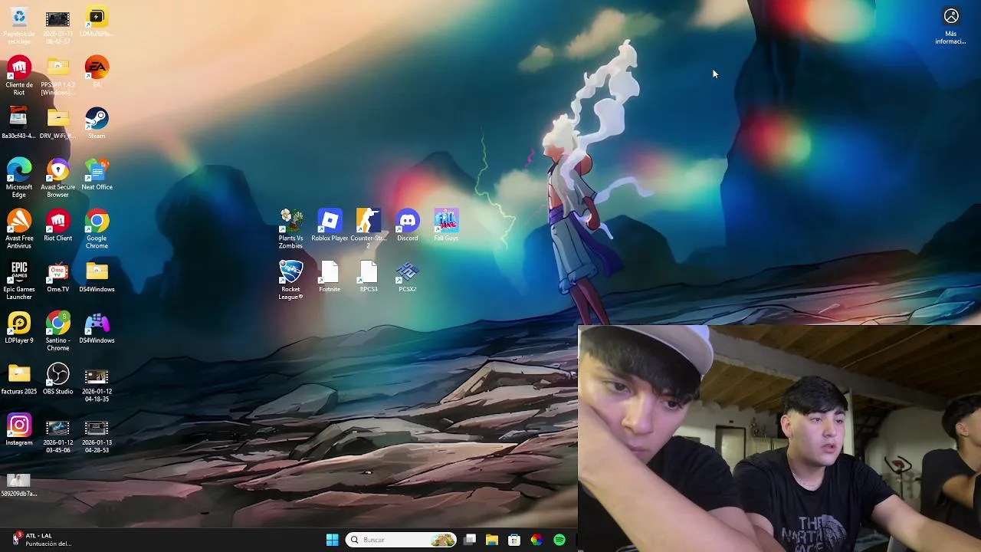Viewport: 981px width, 552px height.
Task: Launch Avast Secure Browser
Action: coord(57,179)
